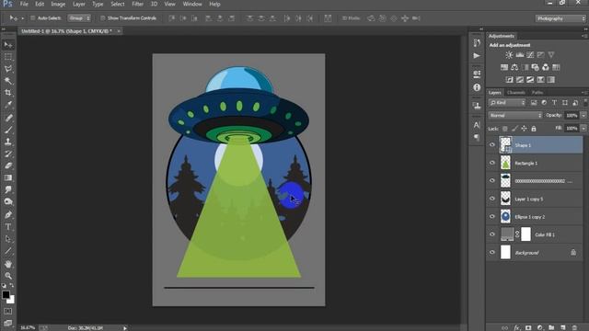The image size is (589, 331).
Task: Select the Crop tool
Action: (x=8, y=93)
